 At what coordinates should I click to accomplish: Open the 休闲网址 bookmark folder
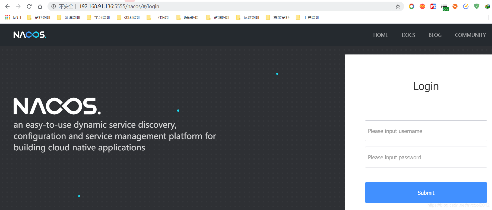click(129, 17)
